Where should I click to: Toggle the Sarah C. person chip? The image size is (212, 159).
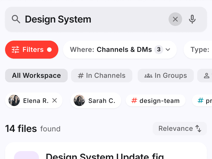point(96,100)
